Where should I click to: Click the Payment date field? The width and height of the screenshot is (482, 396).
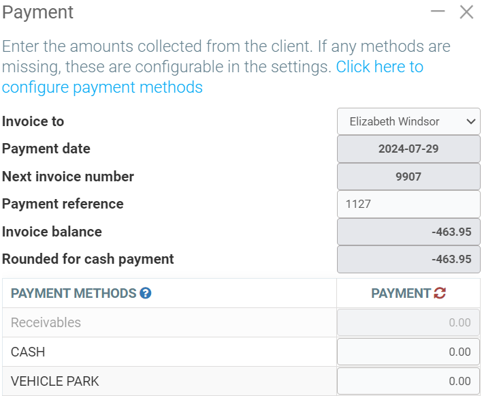click(408, 149)
